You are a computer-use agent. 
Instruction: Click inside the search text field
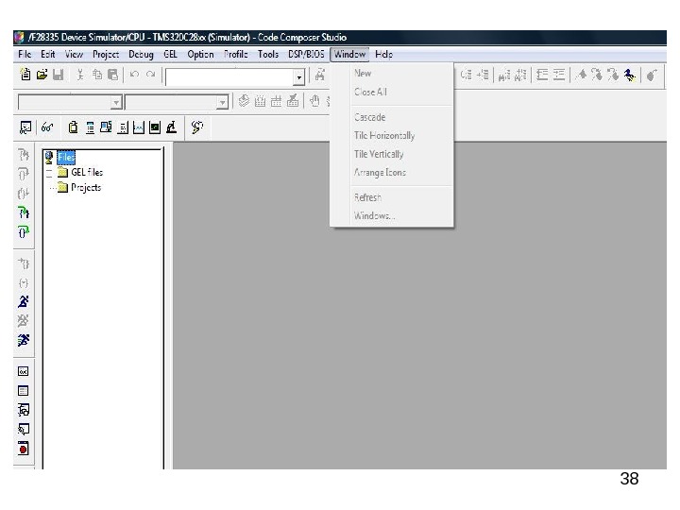point(229,77)
